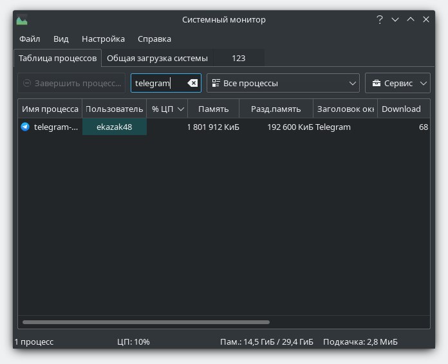Switch to the 123 tab
The image size is (448, 364).
239,59
